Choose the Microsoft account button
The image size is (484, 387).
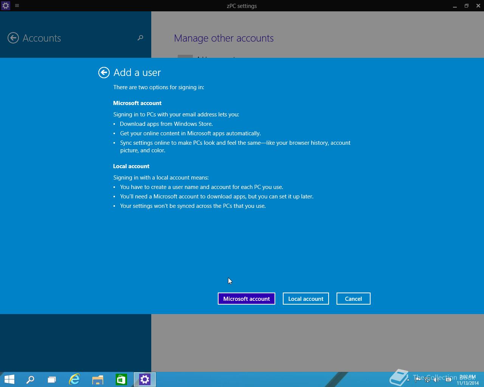click(247, 299)
